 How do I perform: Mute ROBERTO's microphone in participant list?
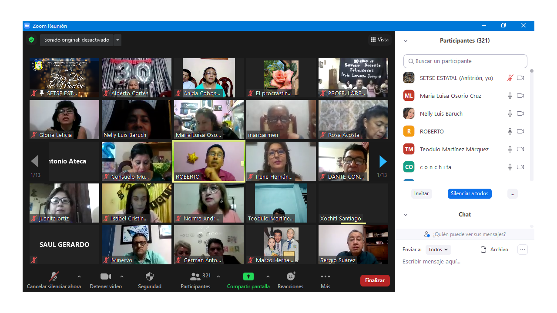point(510,132)
